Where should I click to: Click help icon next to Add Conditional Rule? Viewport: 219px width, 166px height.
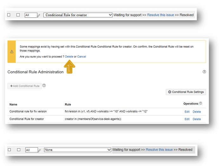(44, 85)
